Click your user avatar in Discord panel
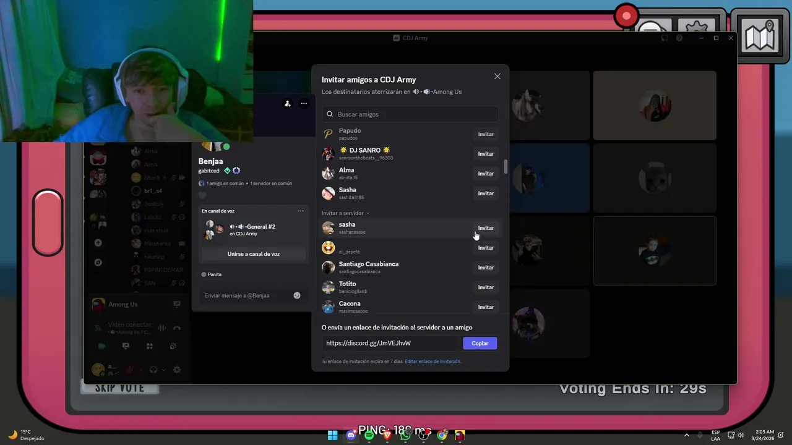 (x=98, y=370)
